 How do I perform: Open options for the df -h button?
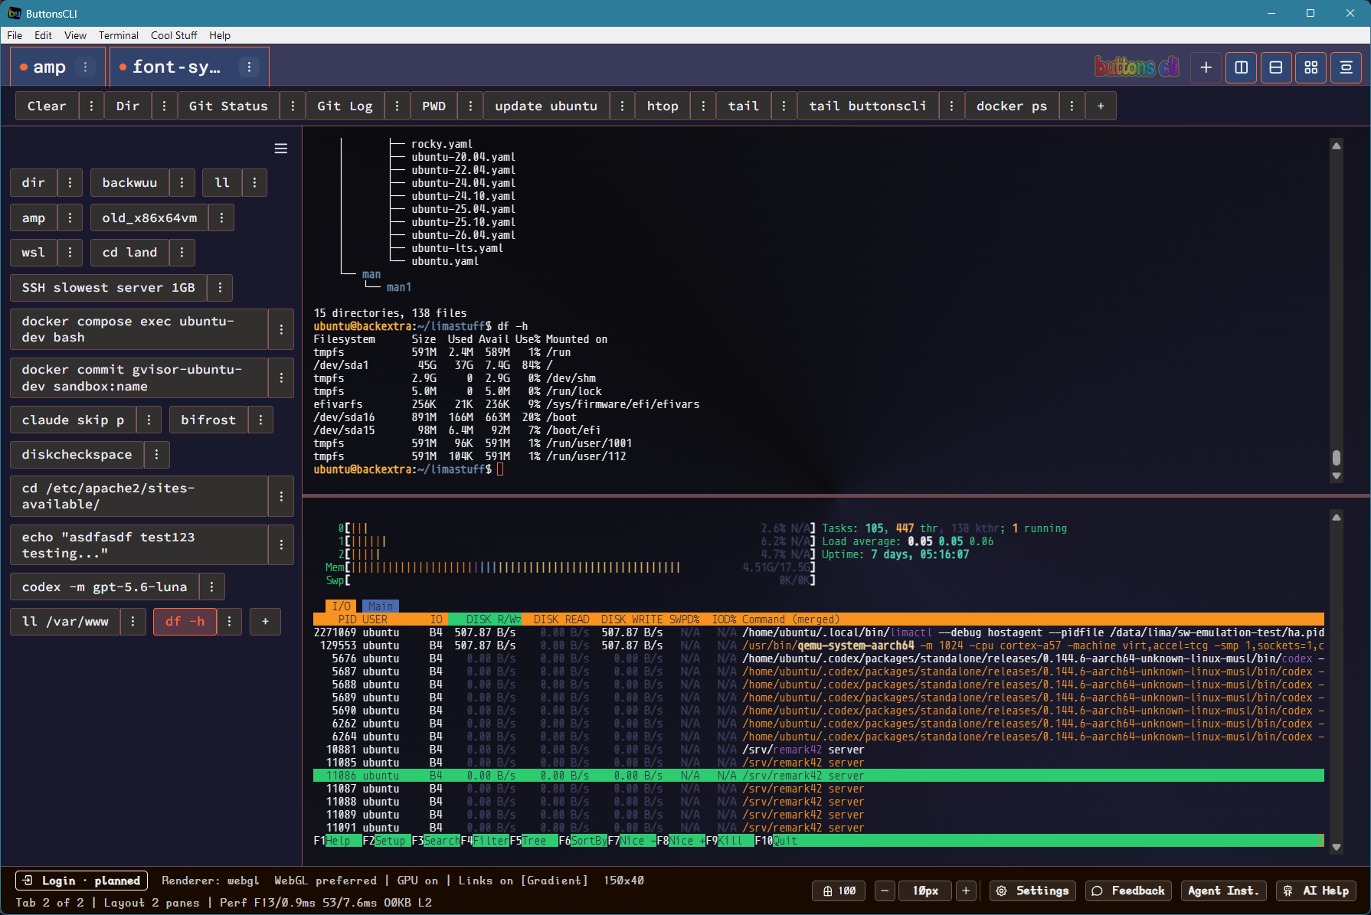coord(229,622)
